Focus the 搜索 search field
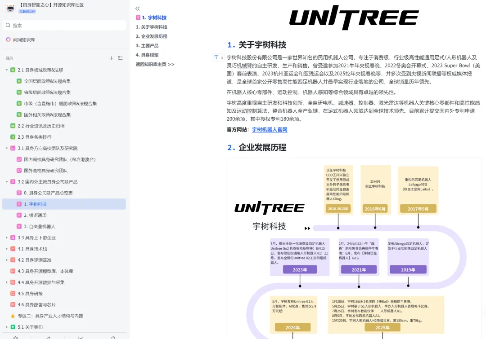 (x=64, y=25)
